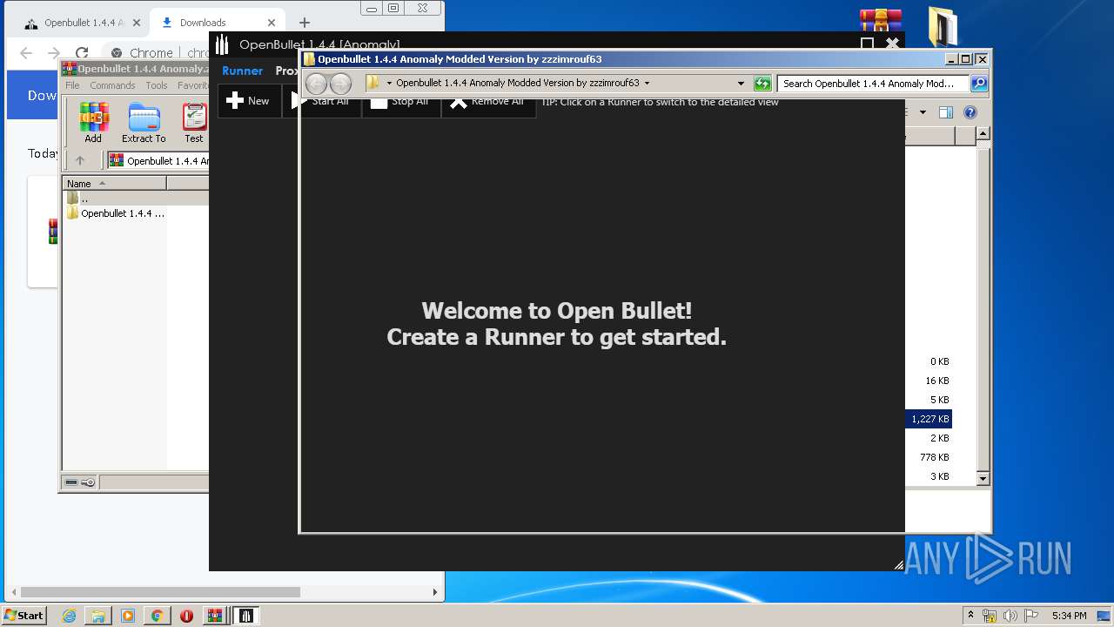The image size is (1114, 627).
Task: Select the 778 KB file size entry
Action: click(x=934, y=457)
